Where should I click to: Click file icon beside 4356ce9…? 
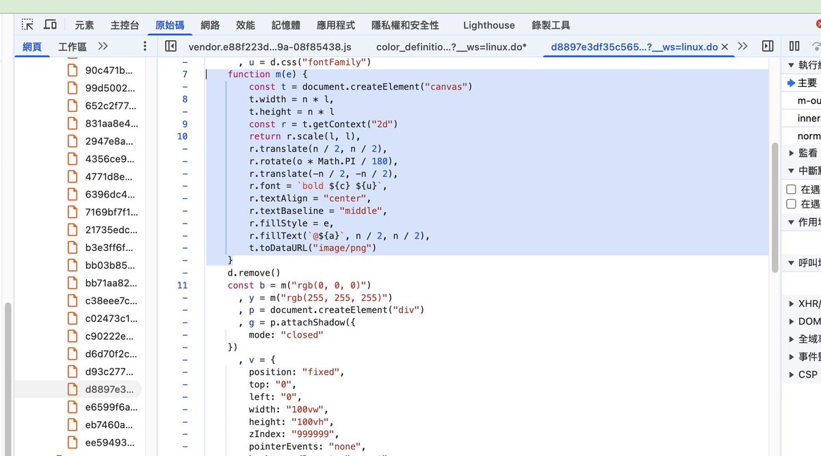[x=73, y=159]
